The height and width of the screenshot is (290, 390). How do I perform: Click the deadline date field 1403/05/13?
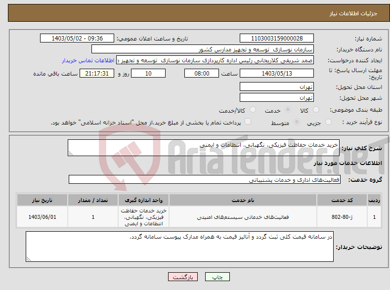pyautogui.click(x=277, y=73)
